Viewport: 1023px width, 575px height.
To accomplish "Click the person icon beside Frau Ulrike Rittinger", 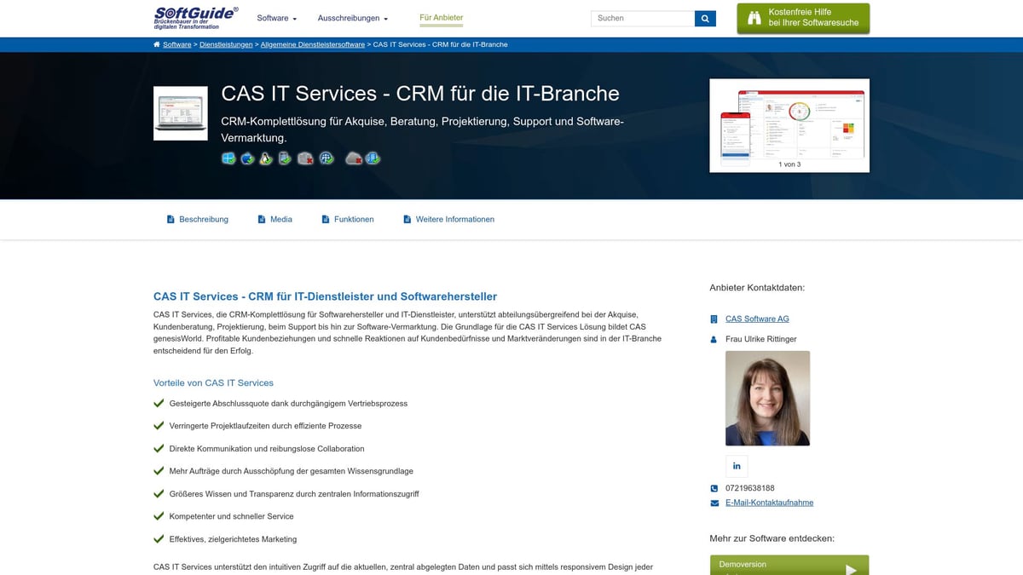I will [x=714, y=339].
